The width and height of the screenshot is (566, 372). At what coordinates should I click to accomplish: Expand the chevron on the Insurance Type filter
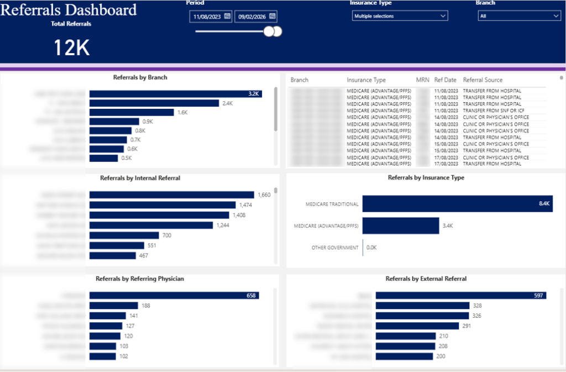point(444,15)
